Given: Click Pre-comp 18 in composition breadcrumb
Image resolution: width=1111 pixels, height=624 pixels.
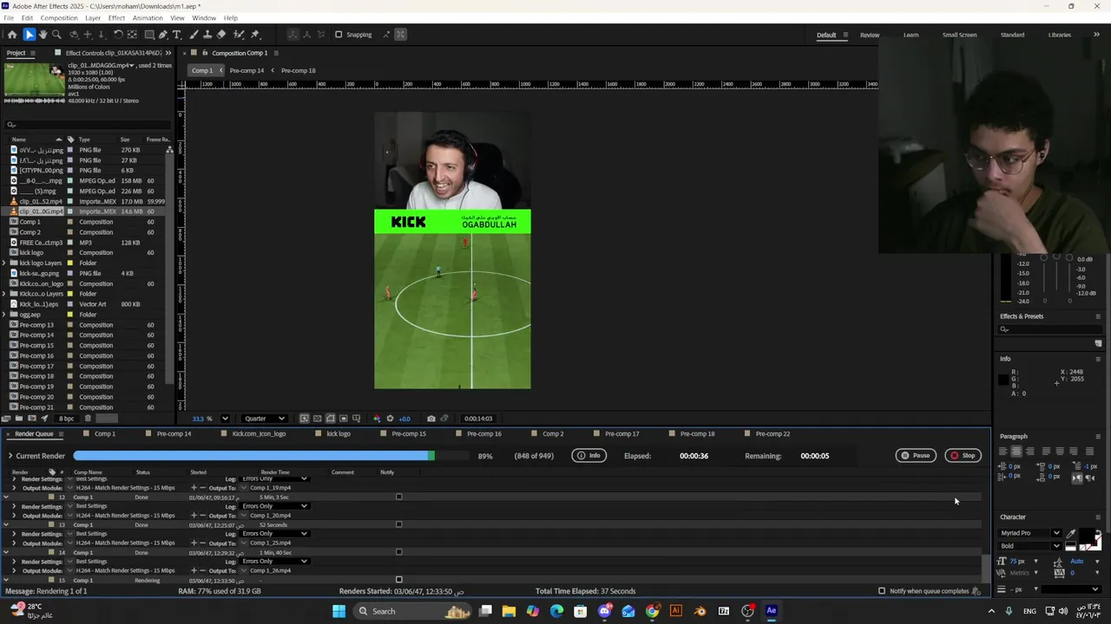Looking at the screenshot, I should click(298, 70).
